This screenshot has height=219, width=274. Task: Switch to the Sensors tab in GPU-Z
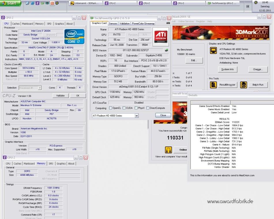tap(113, 23)
